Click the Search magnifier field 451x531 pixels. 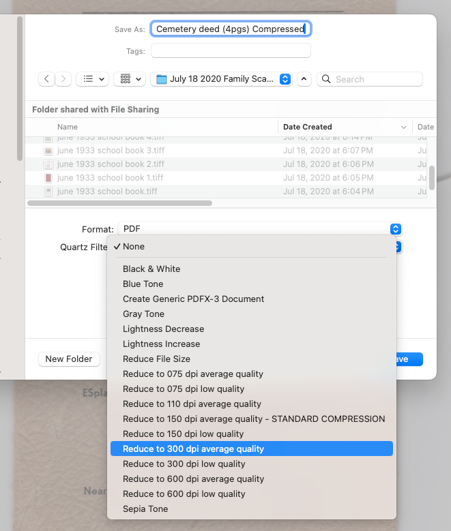tap(370, 79)
